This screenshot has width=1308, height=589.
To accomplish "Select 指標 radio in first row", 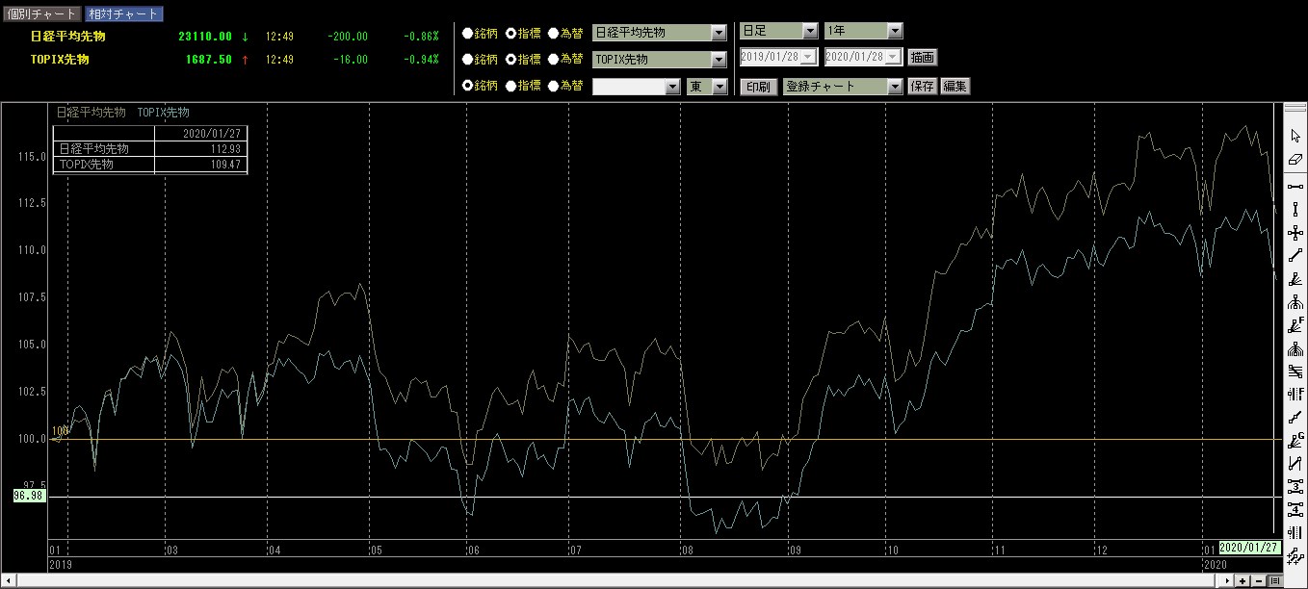I will click(510, 32).
